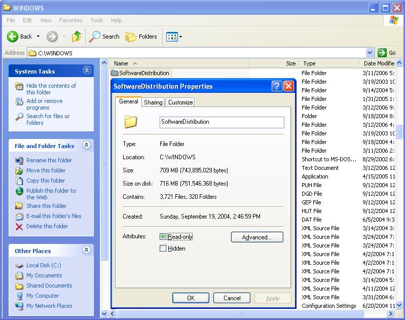Click Cancel in Properties dialog
This screenshot has width=405, height=320.
tap(232, 298)
